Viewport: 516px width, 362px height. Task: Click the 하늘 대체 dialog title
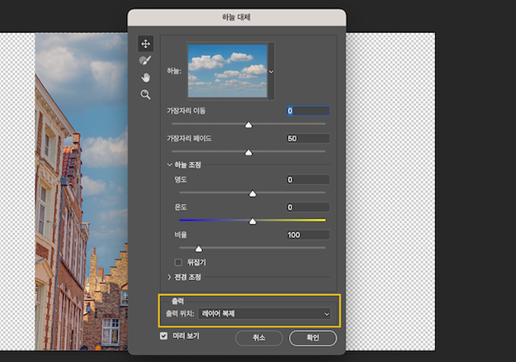pyautogui.click(x=236, y=17)
